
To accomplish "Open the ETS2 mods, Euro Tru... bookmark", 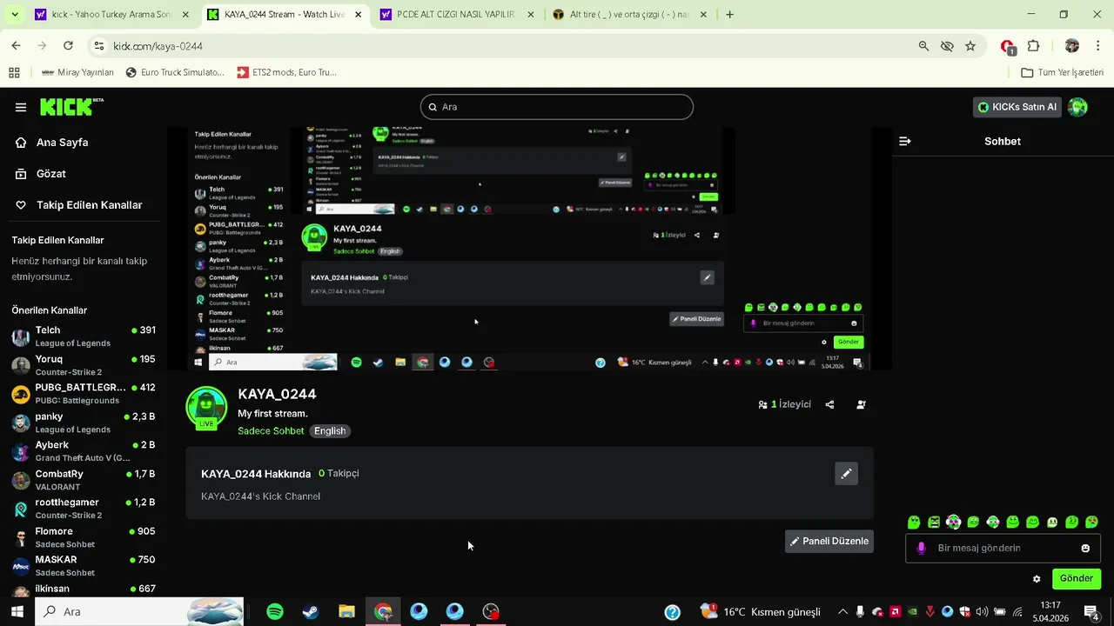I will tap(286, 72).
